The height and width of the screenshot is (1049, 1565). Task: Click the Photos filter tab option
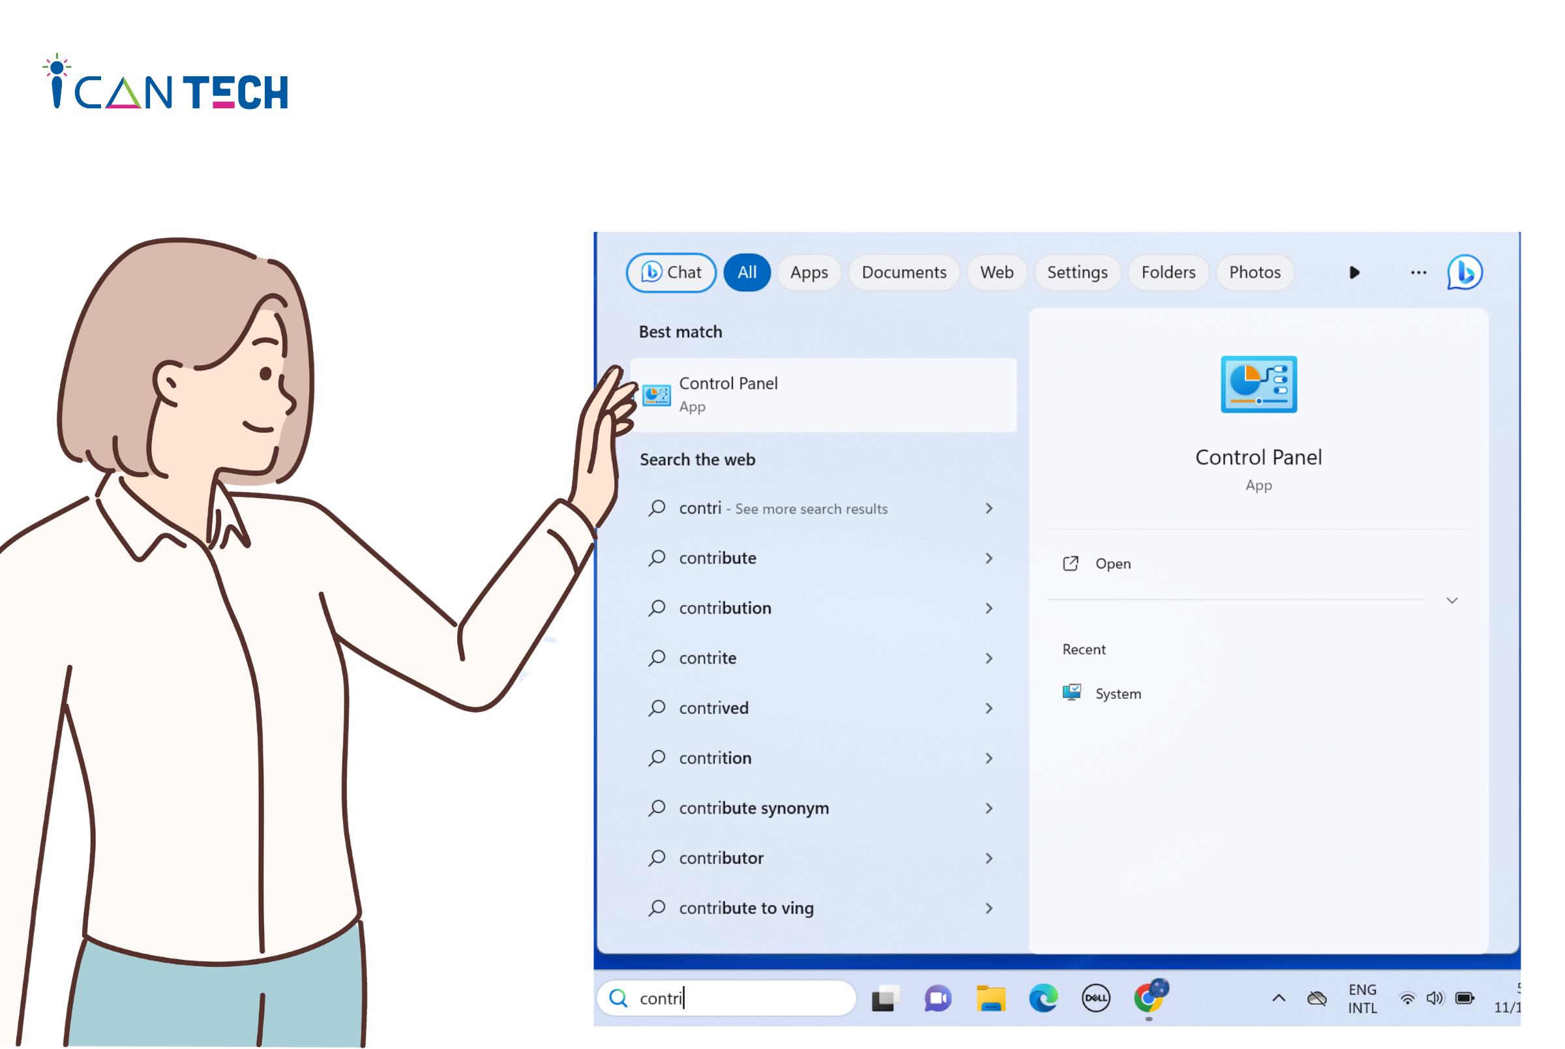(x=1254, y=272)
